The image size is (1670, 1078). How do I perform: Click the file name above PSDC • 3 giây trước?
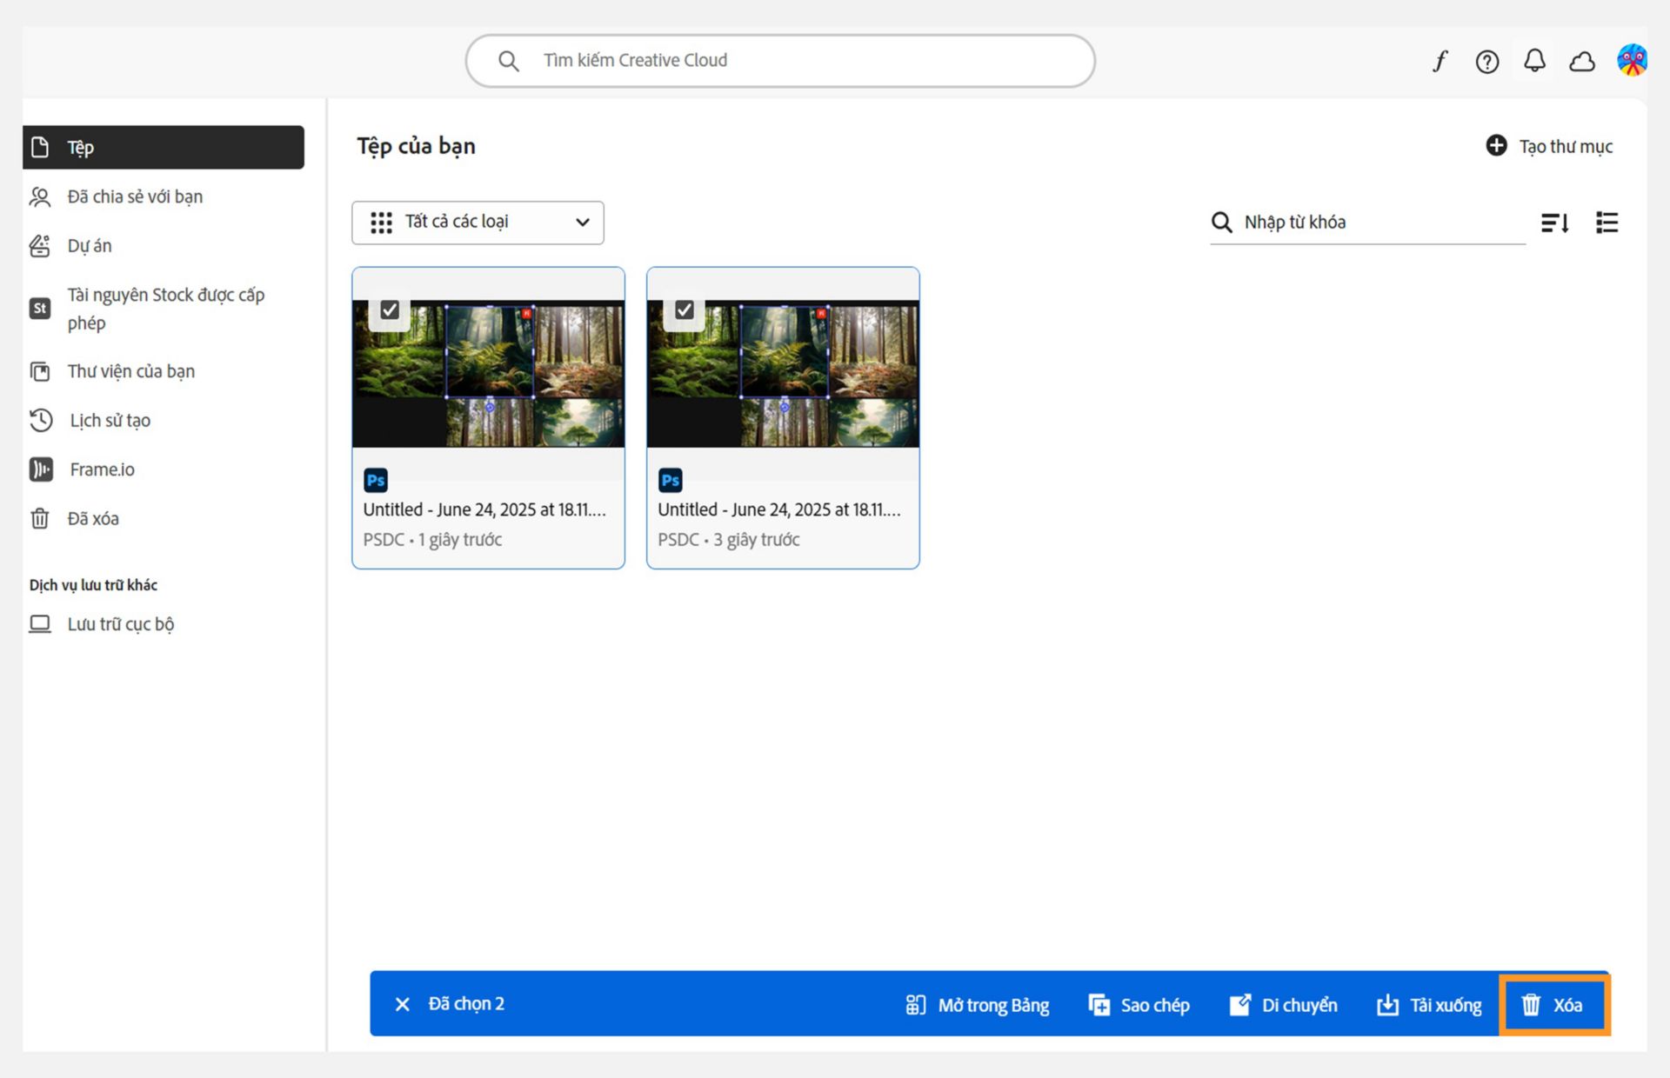tap(779, 509)
